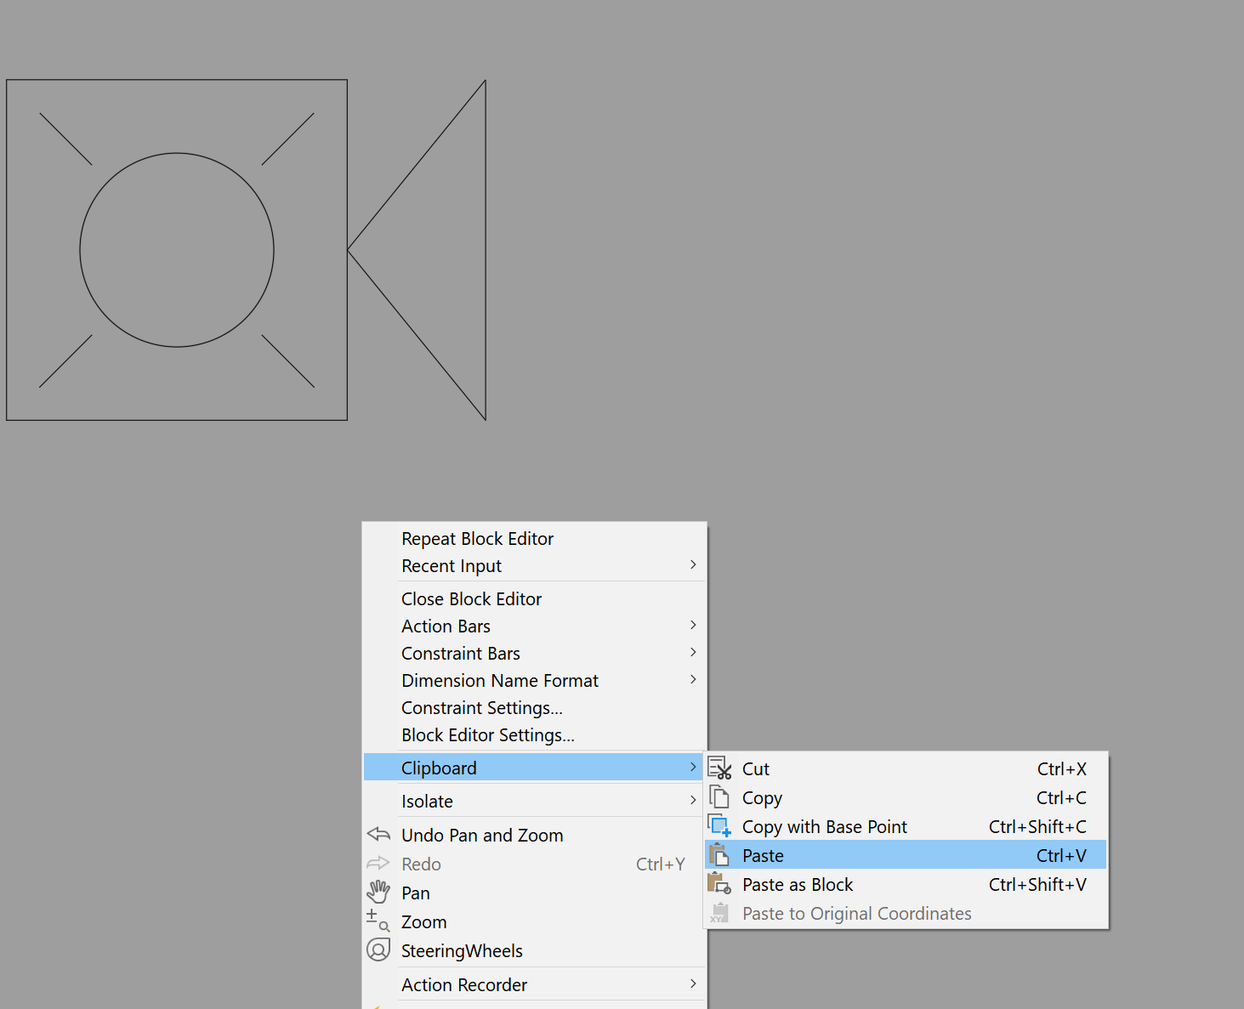Click the Paste as Block icon
Screen dimensions: 1244x1009
click(x=719, y=884)
